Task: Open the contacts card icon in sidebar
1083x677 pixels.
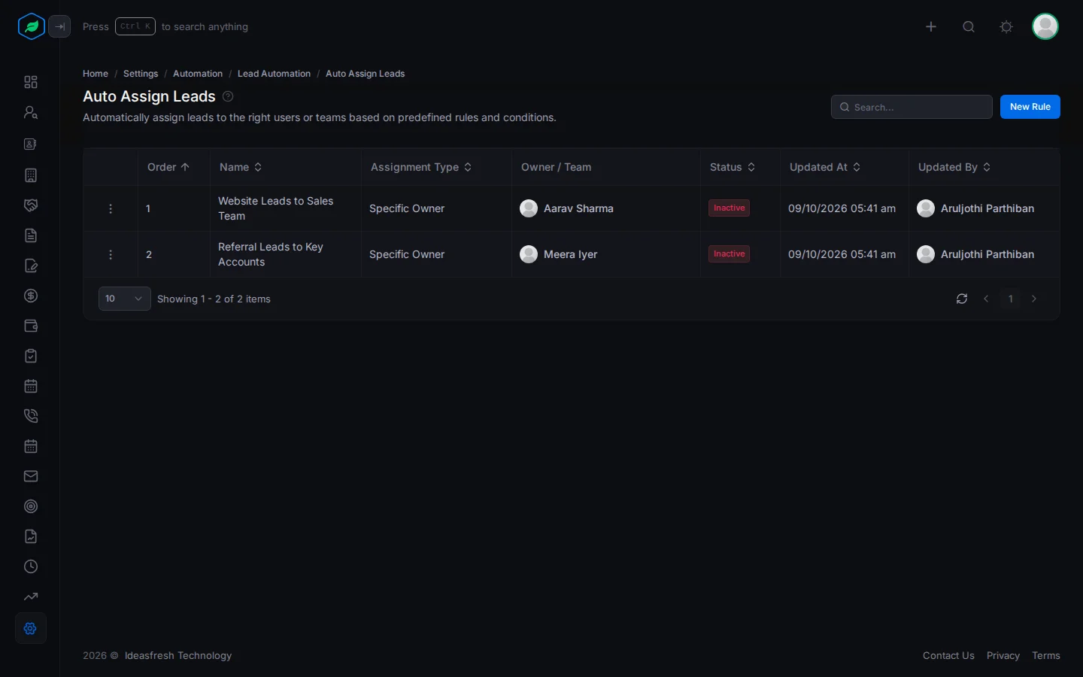Action: tap(31, 144)
